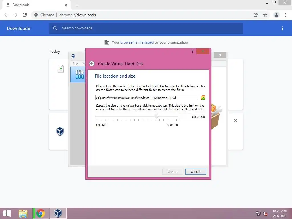Click the Search downloads field
The image size is (292, 219).
coord(146,28)
